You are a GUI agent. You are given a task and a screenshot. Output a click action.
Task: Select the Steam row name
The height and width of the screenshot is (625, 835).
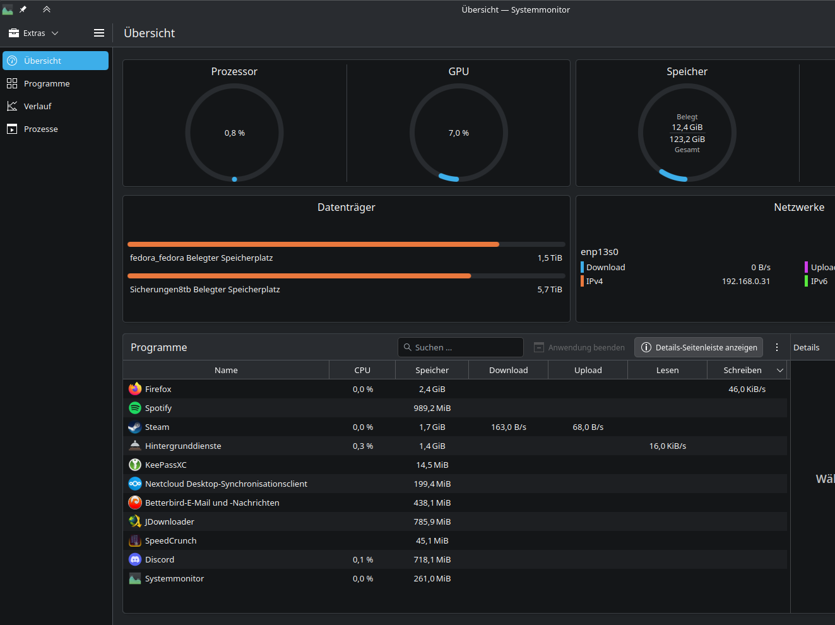pyautogui.click(x=157, y=427)
